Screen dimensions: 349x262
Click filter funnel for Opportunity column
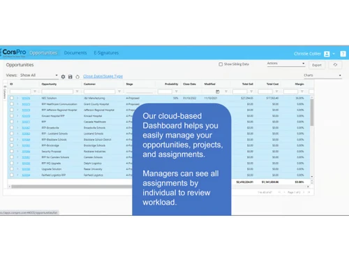(x=77, y=92)
